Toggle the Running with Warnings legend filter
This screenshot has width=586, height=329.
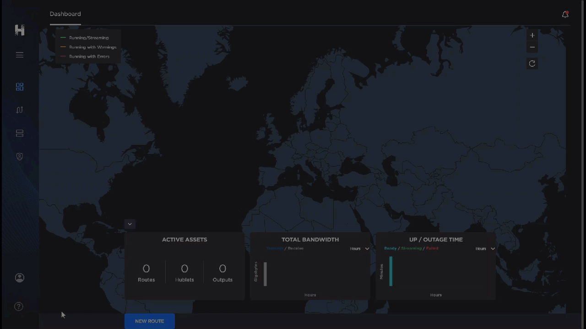click(x=92, y=47)
